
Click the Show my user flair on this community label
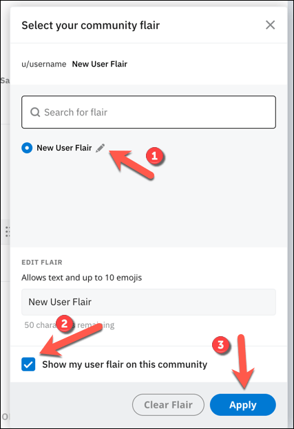pos(125,364)
